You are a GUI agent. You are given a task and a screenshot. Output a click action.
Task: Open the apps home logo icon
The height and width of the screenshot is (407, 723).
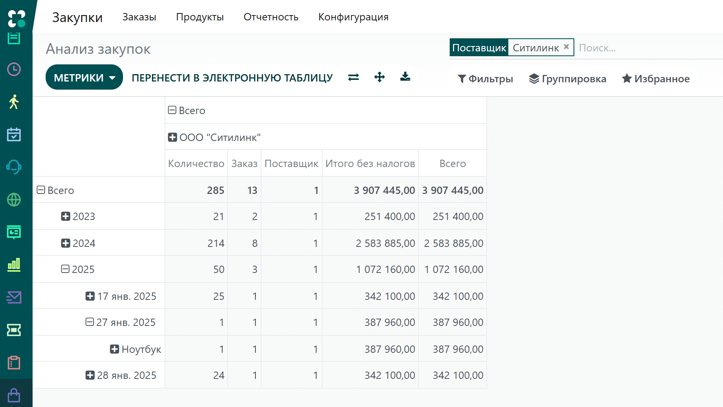(x=16, y=18)
